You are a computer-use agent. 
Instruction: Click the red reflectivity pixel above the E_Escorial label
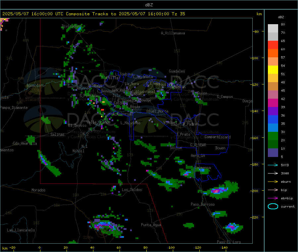pyautogui.click(x=102, y=110)
